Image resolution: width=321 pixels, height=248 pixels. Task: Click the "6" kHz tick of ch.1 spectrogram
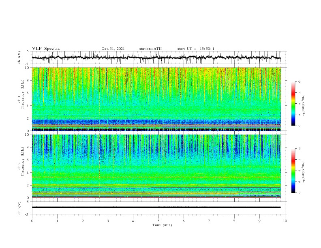[x=28, y=93]
